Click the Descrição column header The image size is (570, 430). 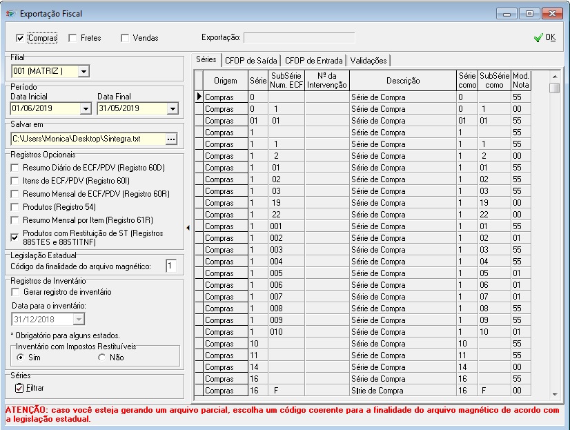403,81
